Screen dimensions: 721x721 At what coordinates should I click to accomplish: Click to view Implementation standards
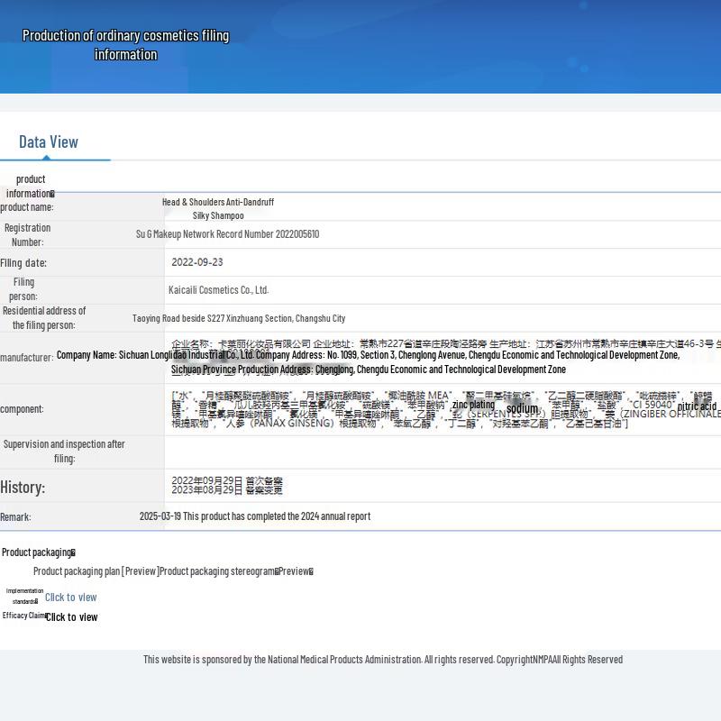tap(70, 597)
